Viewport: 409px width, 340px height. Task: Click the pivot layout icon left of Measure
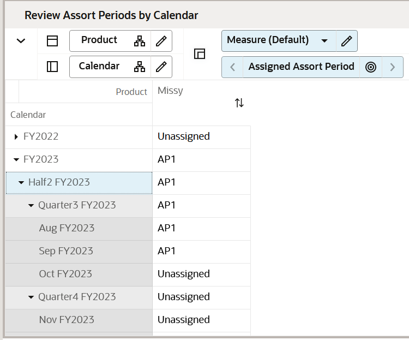click(200, 53)
